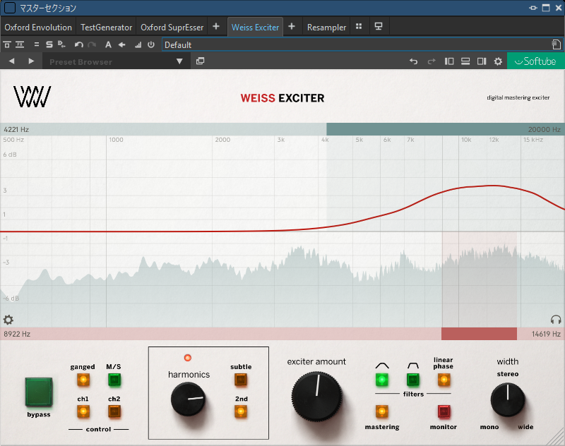Go to previous preset with left arrow
This screenshot has height=446, width=565.
tap(12, 61)
